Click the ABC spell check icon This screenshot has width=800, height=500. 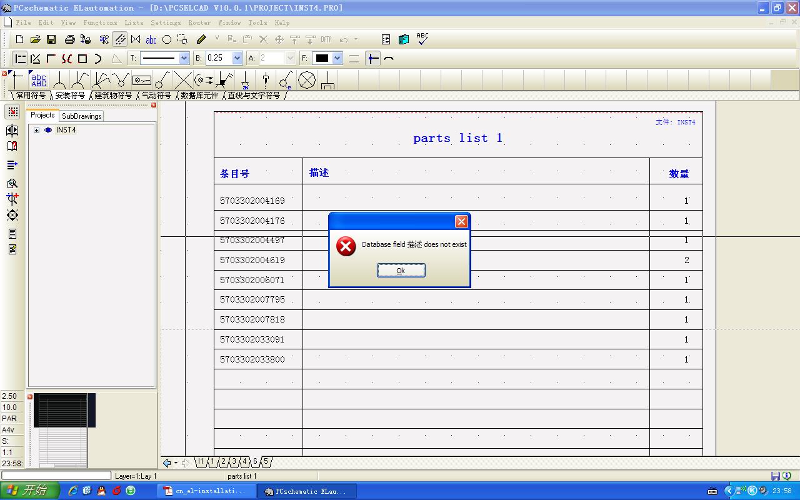pos(422,39)
